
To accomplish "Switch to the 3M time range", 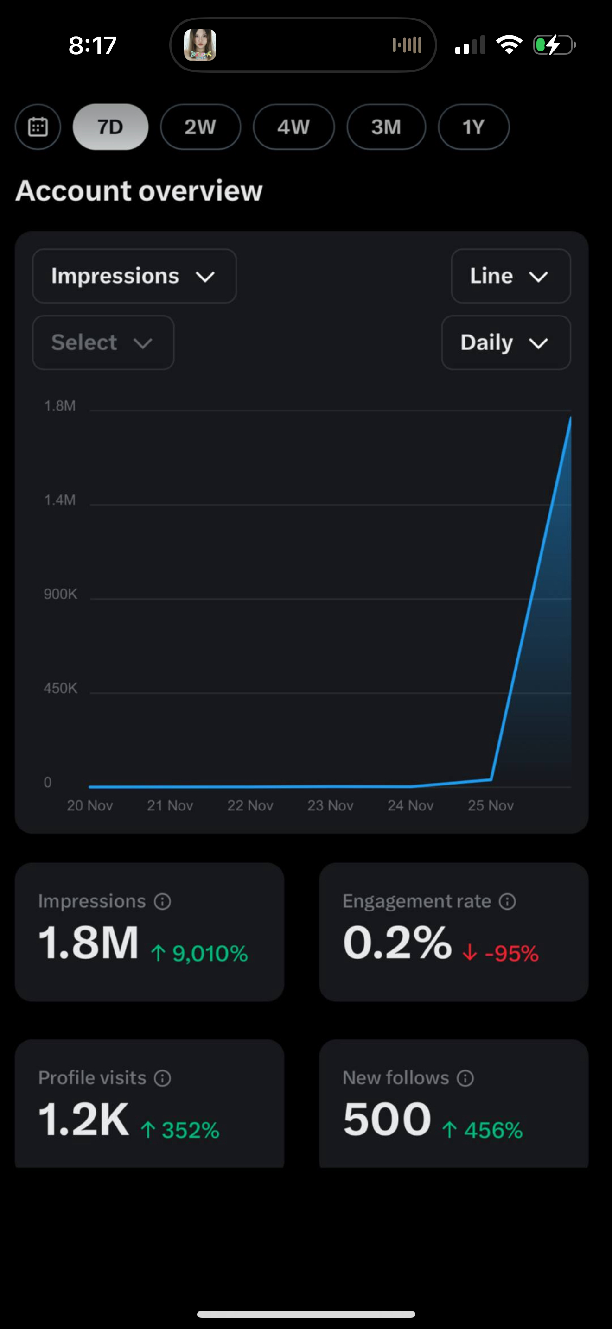I will (386, 127).
